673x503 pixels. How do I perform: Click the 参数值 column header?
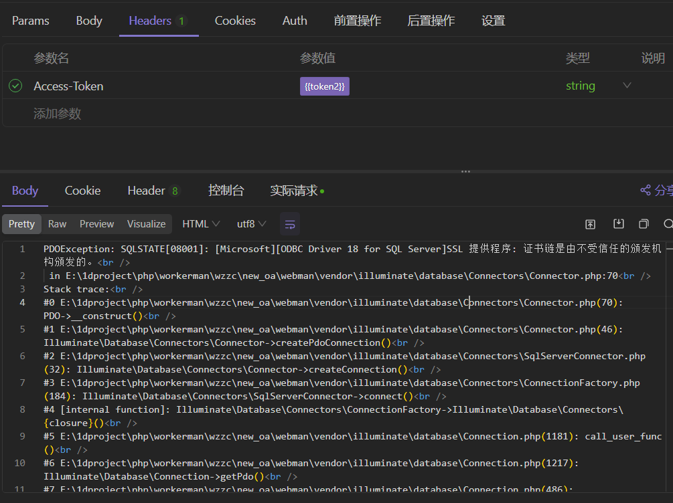(317, 58)
